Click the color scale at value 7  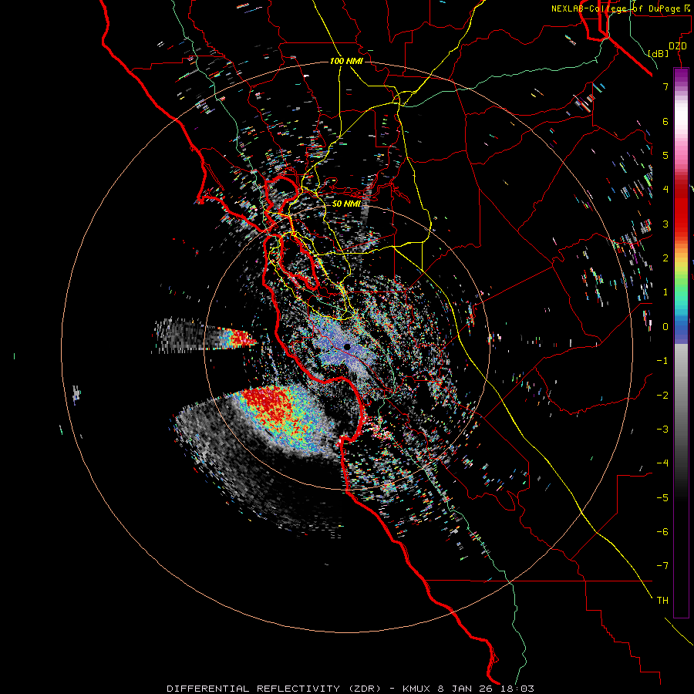(x=681, y=86)
